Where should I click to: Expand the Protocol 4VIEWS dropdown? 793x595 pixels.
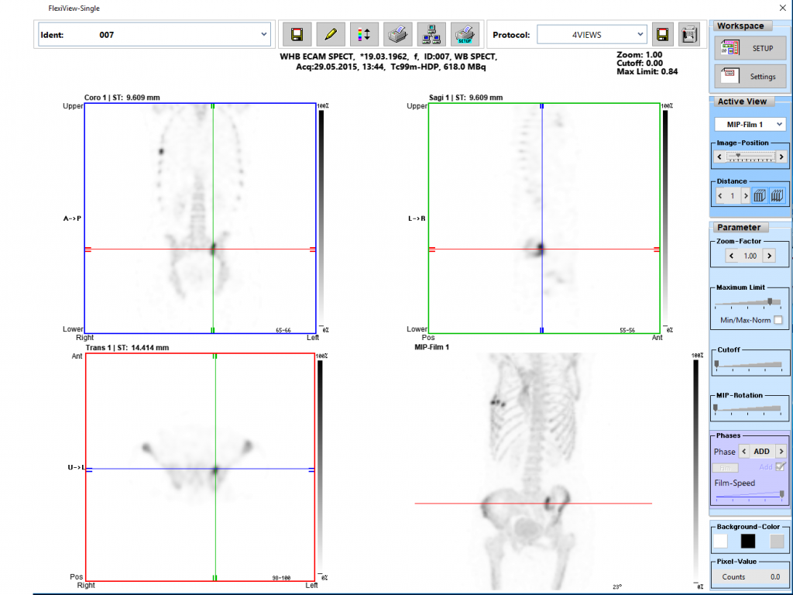pos(640,35)
